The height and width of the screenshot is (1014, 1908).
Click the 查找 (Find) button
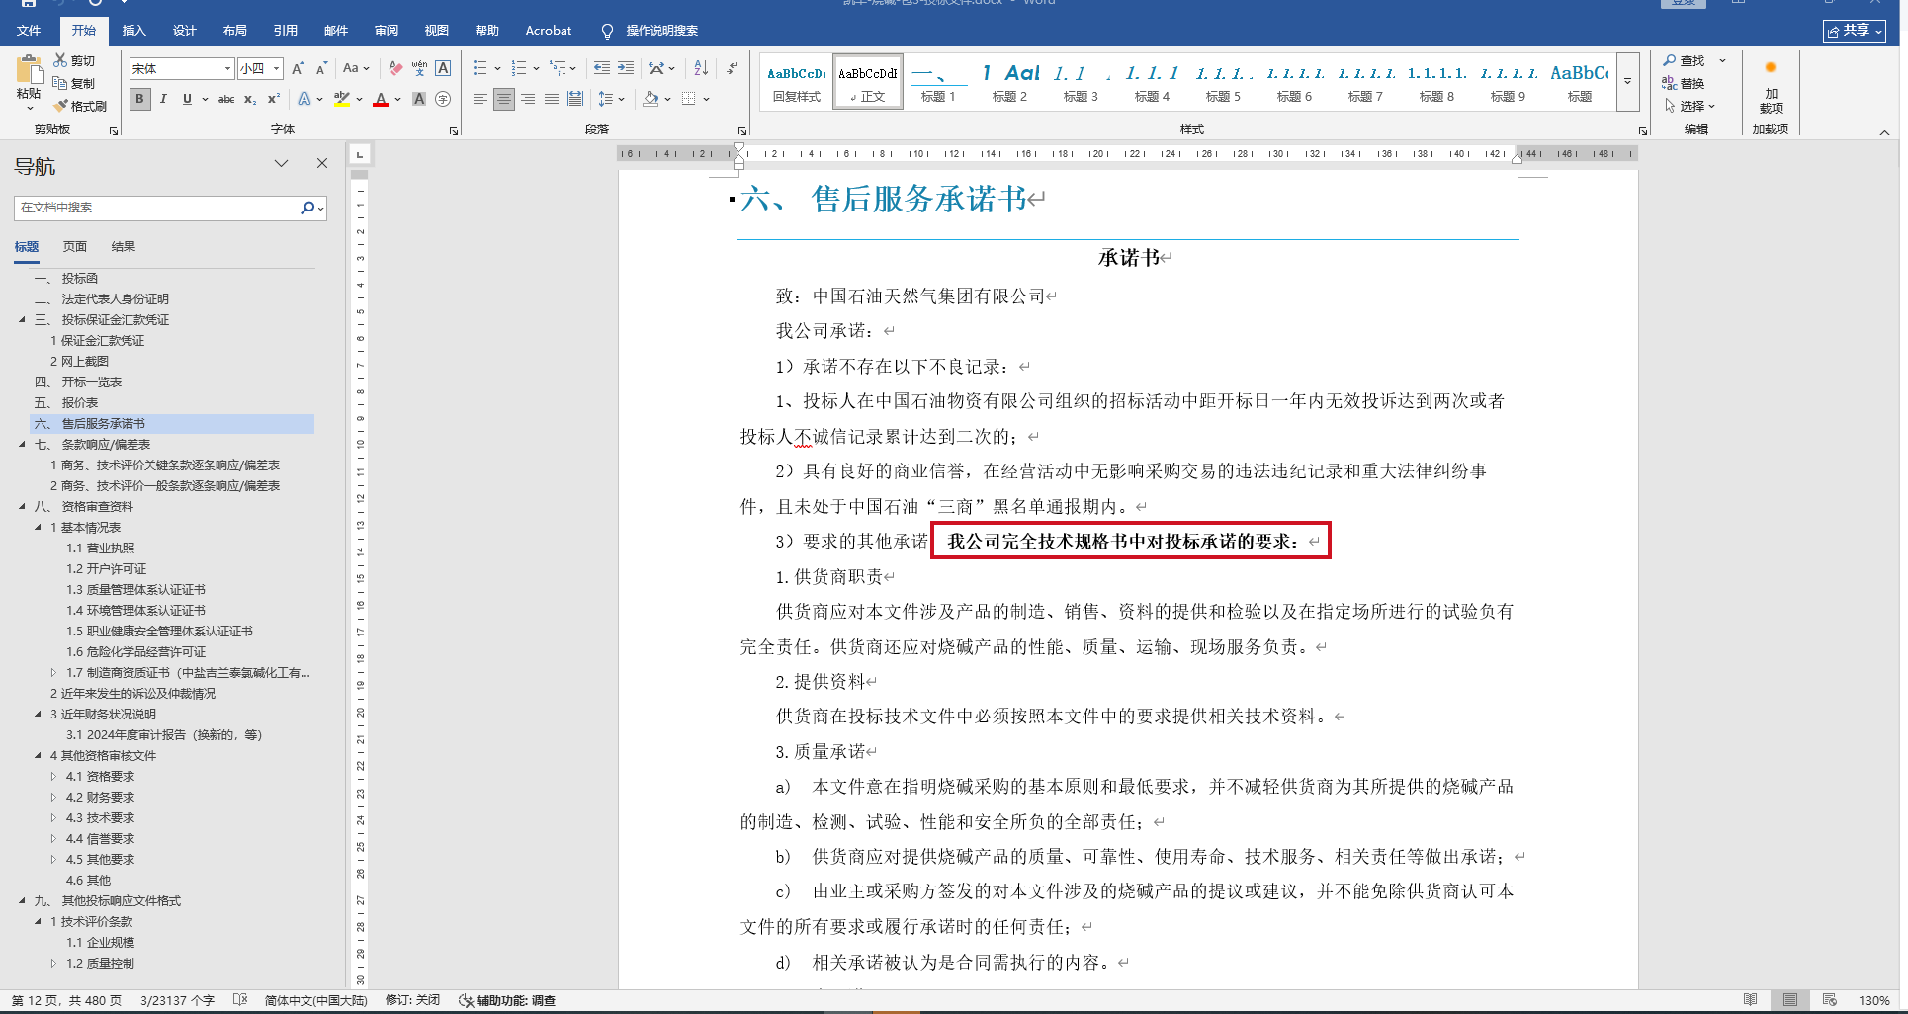[x=1684, y=60]
